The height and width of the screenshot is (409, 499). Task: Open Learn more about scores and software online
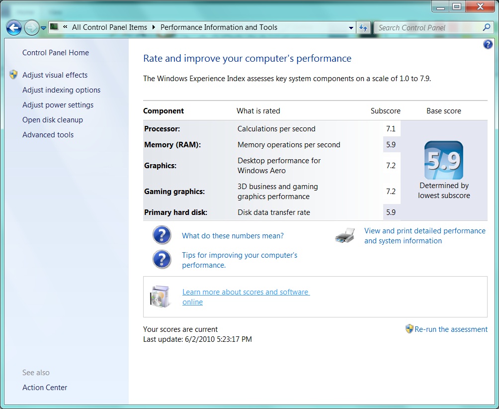246,297
